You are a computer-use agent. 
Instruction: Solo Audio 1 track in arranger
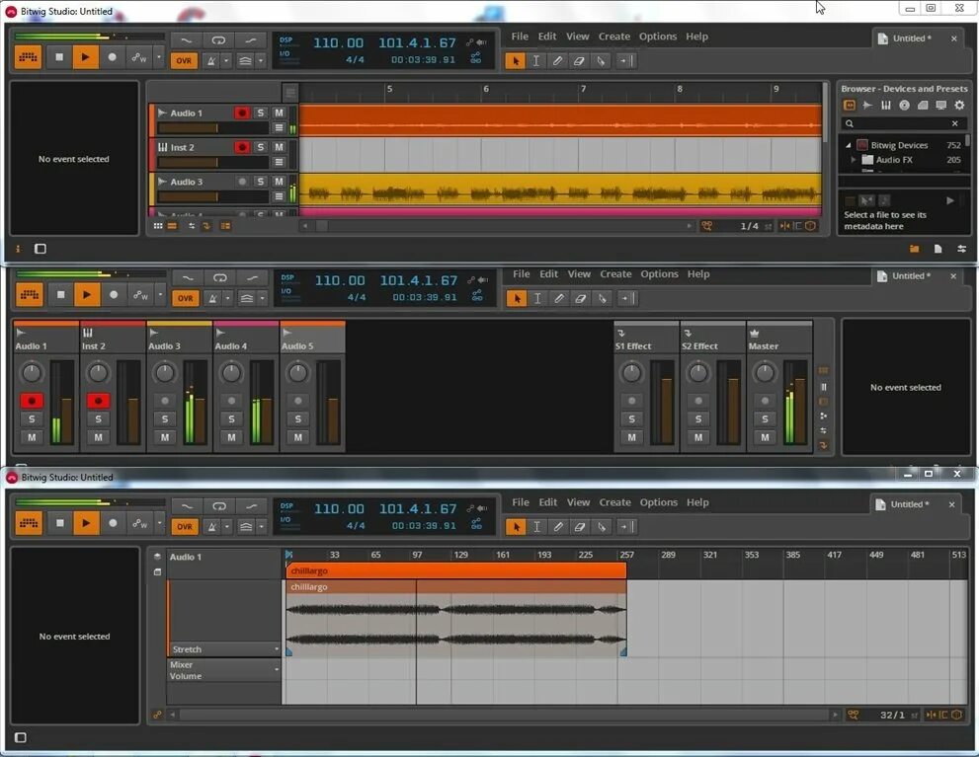click(261, 113)
